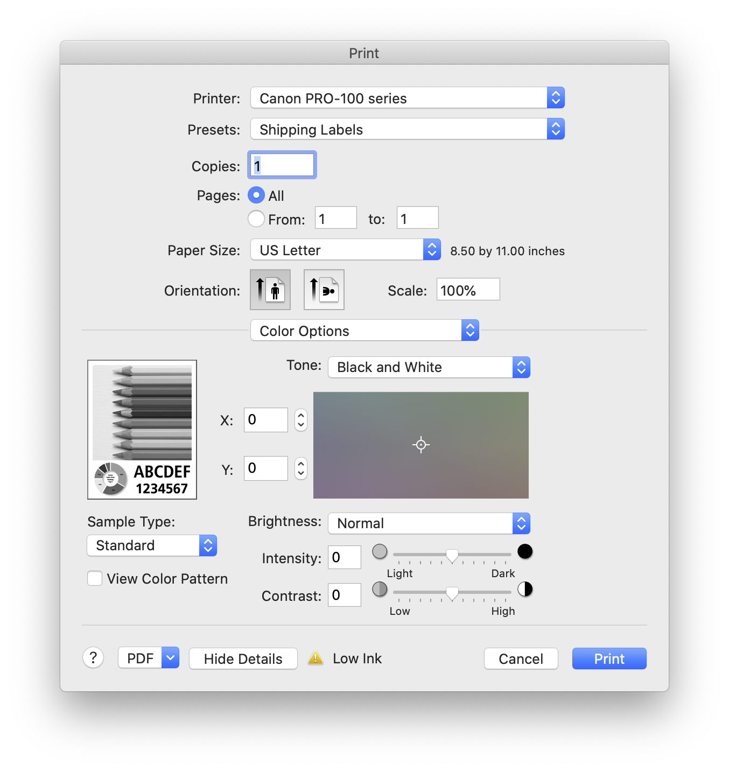Select the All pages radio button
The height and width of the screenshot is (771, 729).
pos(256,195)
